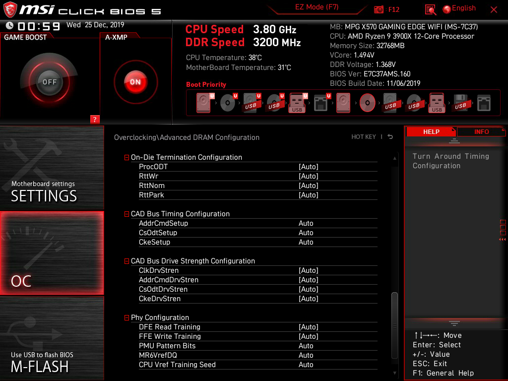Select the first UEFI hard disk boot device
The image size is (508, 381).
(x=205, y=103)
